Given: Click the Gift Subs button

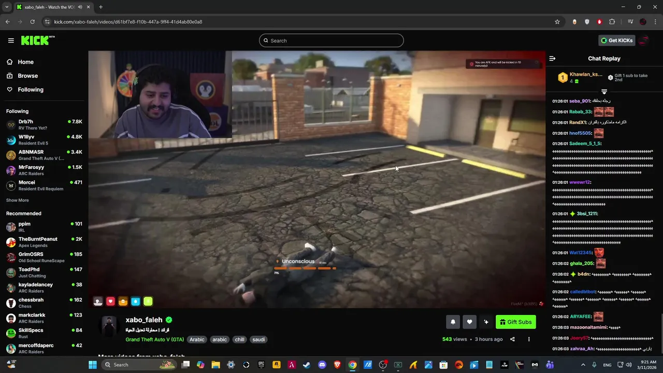Looking at the screenshot, I should (x=515, y=322).
